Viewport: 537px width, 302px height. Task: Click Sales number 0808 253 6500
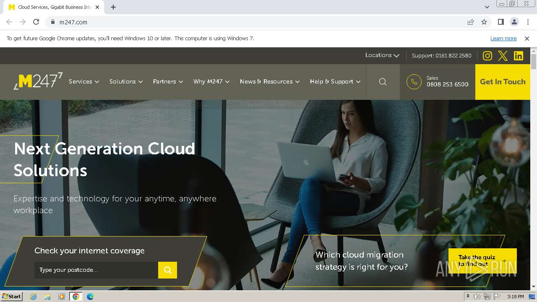point(448,84)
